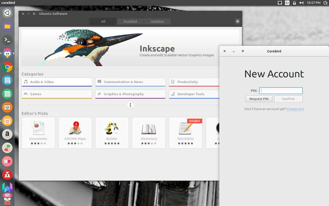Open the volume indicator in top panel

(302, 3)
